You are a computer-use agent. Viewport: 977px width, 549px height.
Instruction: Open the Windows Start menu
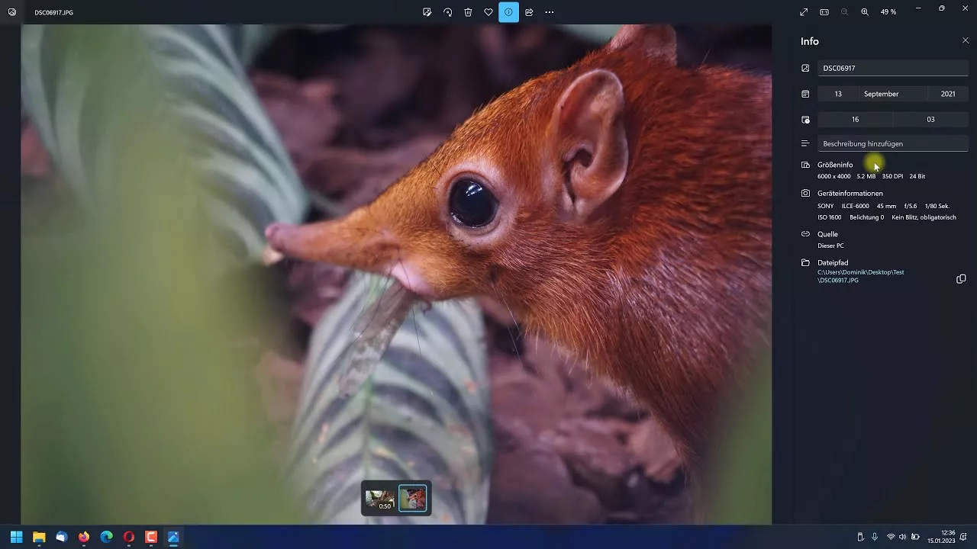point(16,537)
